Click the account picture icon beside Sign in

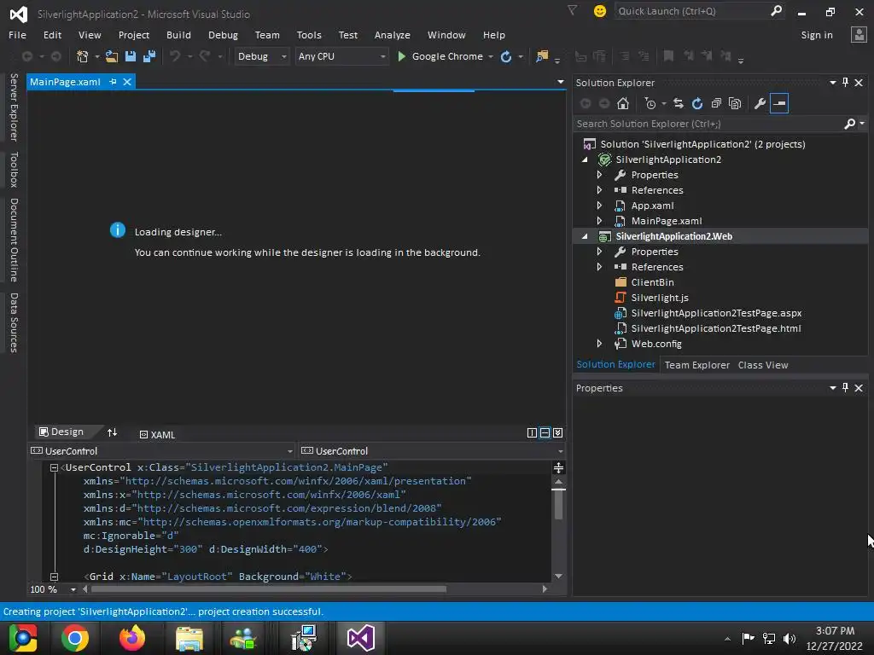[x=859, y=34]
